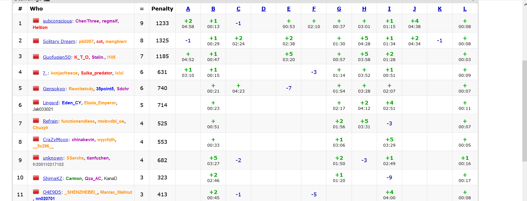This screenshot has height=201, width=527.
Task: Click the flag icon beside Guofuqian50
Action: click(36, 57)
